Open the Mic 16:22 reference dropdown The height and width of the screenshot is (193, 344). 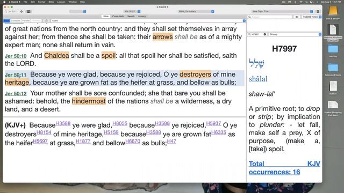click(x=132, y=11)
